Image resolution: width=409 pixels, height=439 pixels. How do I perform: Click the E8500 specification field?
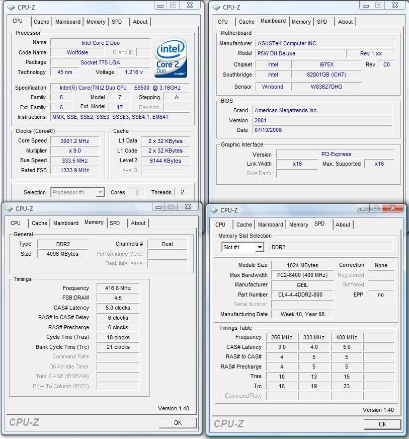120,88
